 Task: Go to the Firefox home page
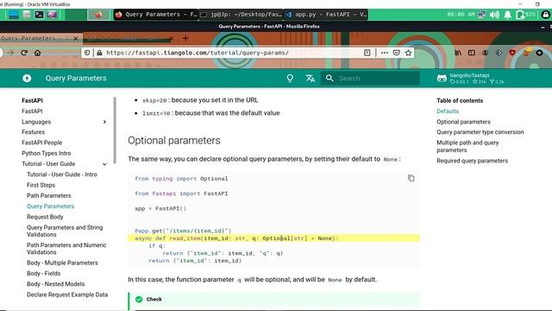[x=38, y=53]
